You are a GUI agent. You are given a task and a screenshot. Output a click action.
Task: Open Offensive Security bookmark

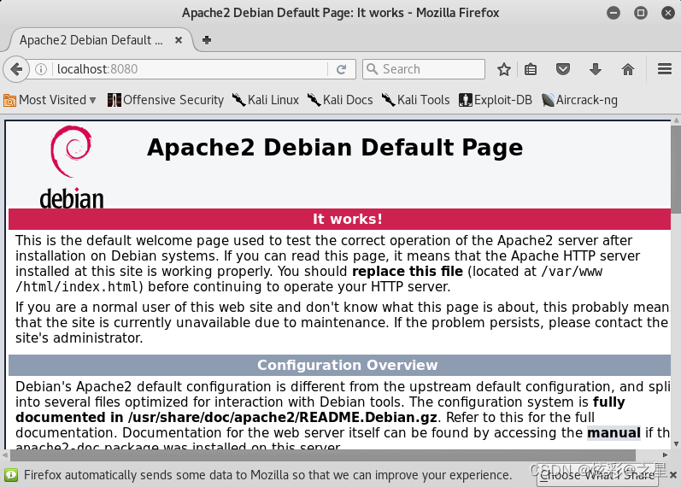(166, 100)
